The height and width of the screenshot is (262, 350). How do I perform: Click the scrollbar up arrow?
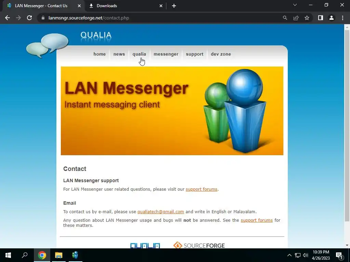point(347,27)
